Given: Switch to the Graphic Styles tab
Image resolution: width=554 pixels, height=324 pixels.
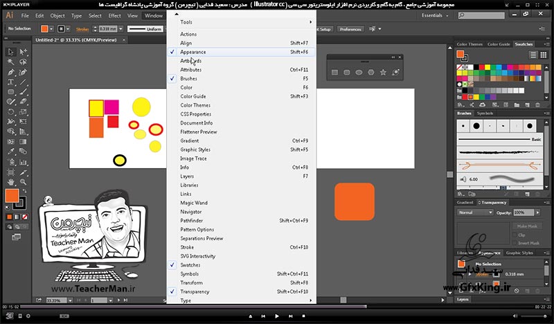Looking at the screenshot, I should coord(519,253).
